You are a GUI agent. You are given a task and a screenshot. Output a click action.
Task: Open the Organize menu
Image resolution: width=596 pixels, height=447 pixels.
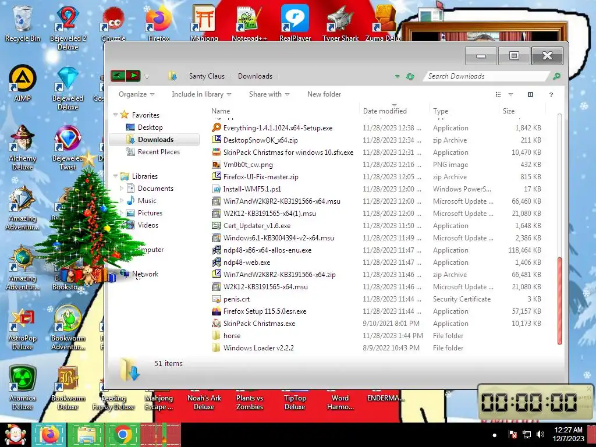(136, 94)
